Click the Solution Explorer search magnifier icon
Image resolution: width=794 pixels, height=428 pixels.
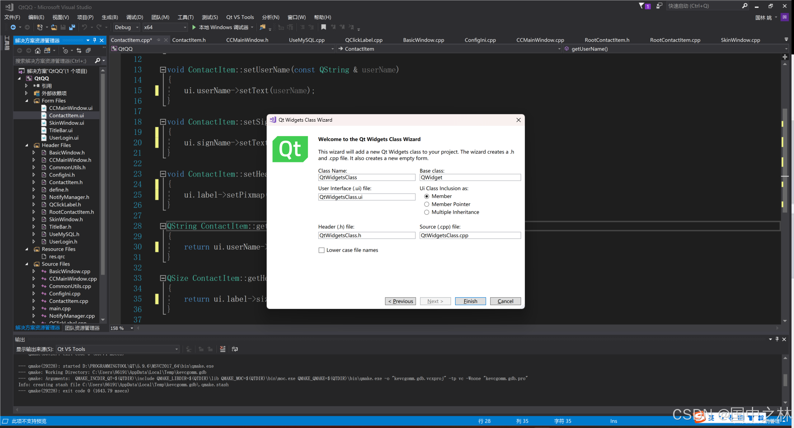point(98,61)
